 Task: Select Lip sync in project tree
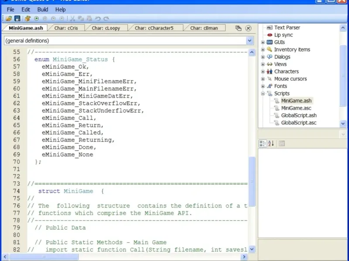284,35
